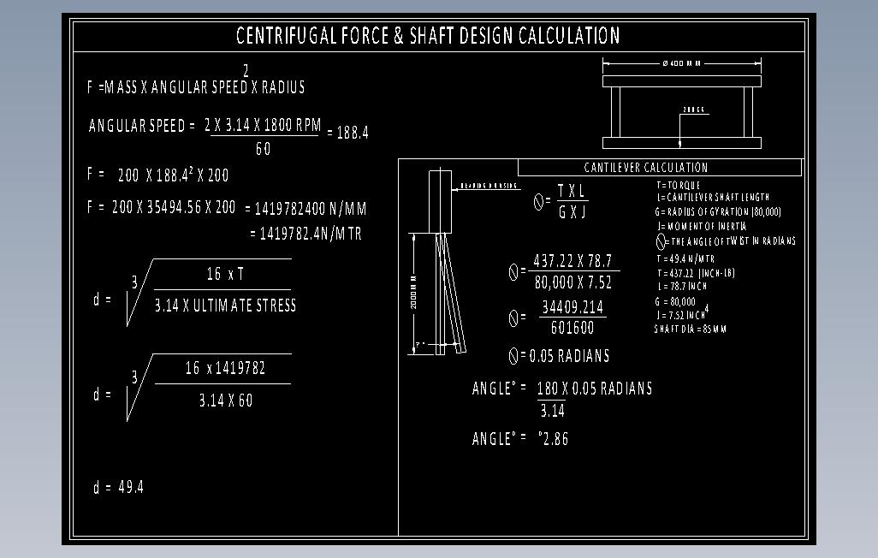
Task: Click the 'BEARING HOUSING' callout label
Action: 489,186
